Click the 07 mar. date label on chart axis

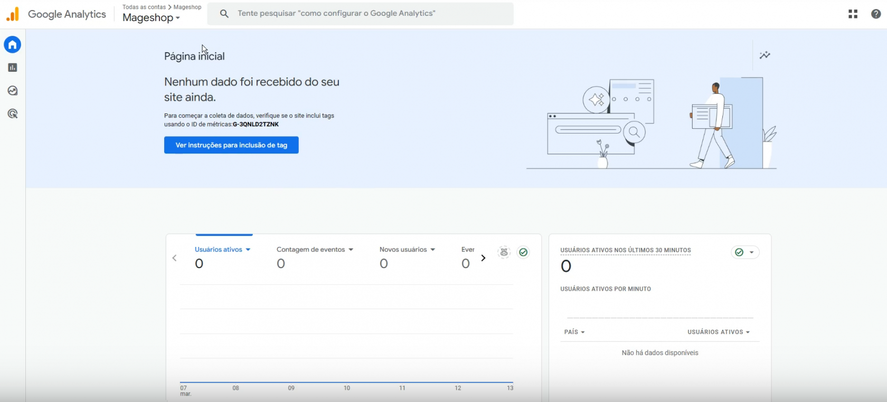(x=185, y=391)
